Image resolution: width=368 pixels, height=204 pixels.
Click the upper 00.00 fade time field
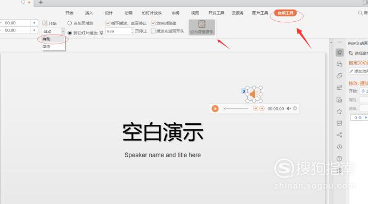(x=17, y=23)
